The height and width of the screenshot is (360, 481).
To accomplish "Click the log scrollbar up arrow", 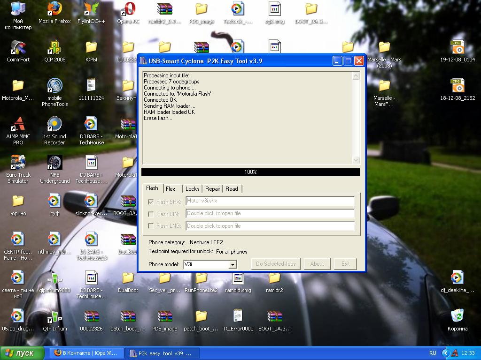I will click(x=356, y=75).
